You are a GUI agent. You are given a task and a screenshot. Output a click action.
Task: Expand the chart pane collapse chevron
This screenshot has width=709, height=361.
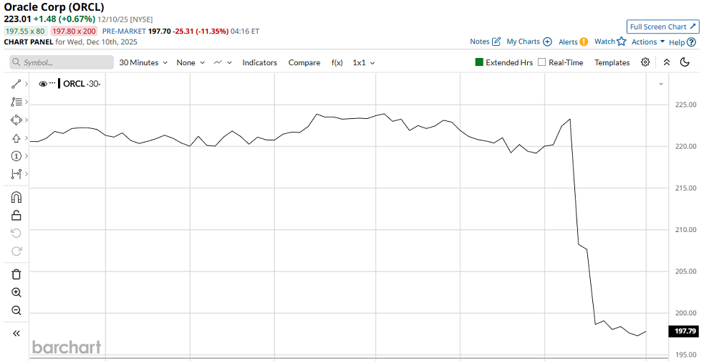661,84
